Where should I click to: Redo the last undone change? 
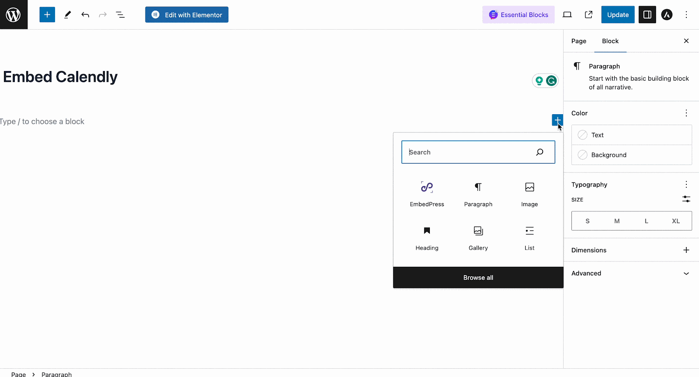point(103,14)
